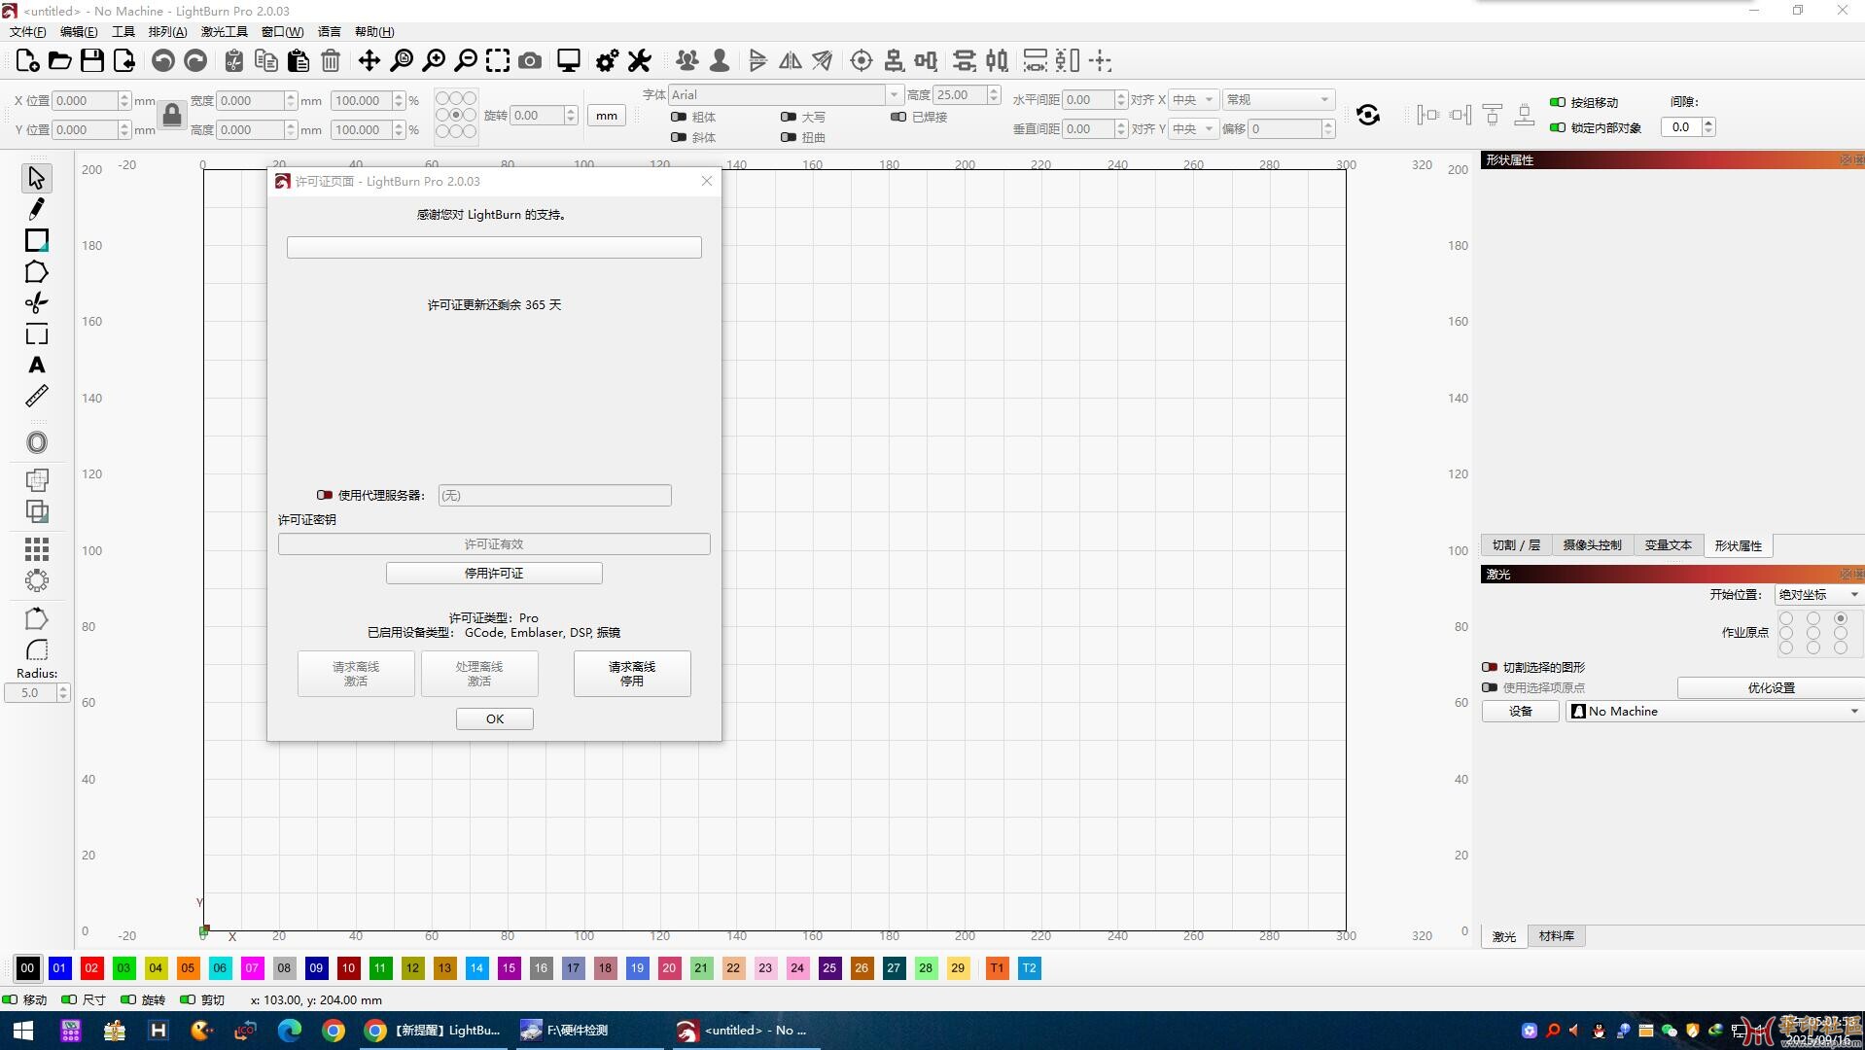This screenshot has width=1865, height=1050.
Task: Click the Redo arrow icon
Action: click(195, 61)
